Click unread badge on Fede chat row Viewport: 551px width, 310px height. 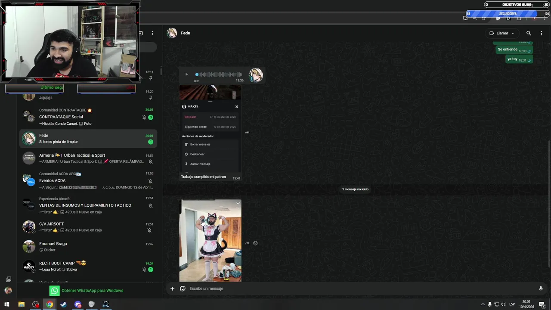click(x=151, y=142)
